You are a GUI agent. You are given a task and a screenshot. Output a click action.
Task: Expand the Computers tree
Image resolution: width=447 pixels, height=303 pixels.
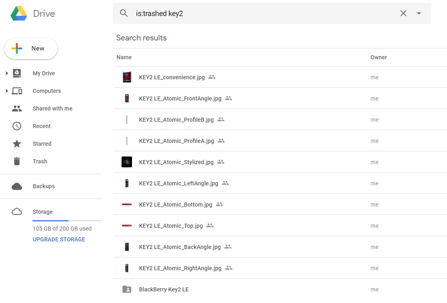7,91
